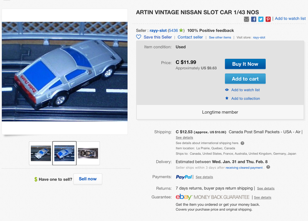
Task: Open international shipping help question mark
Action: tap(243, 143)
